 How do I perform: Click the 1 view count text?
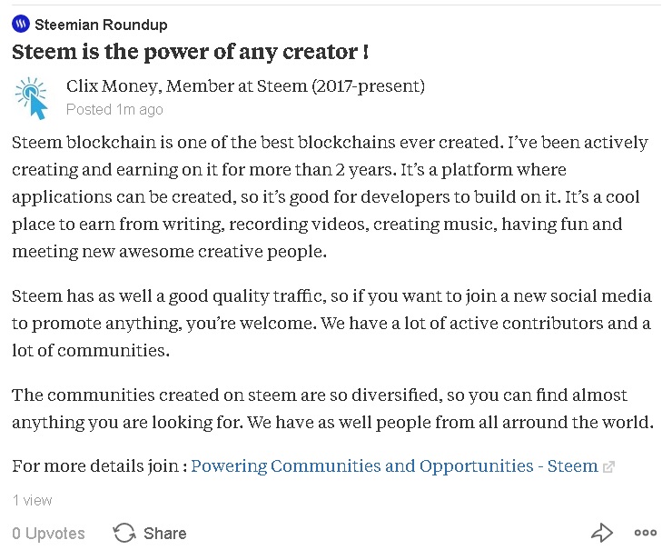tap(32, 500)
